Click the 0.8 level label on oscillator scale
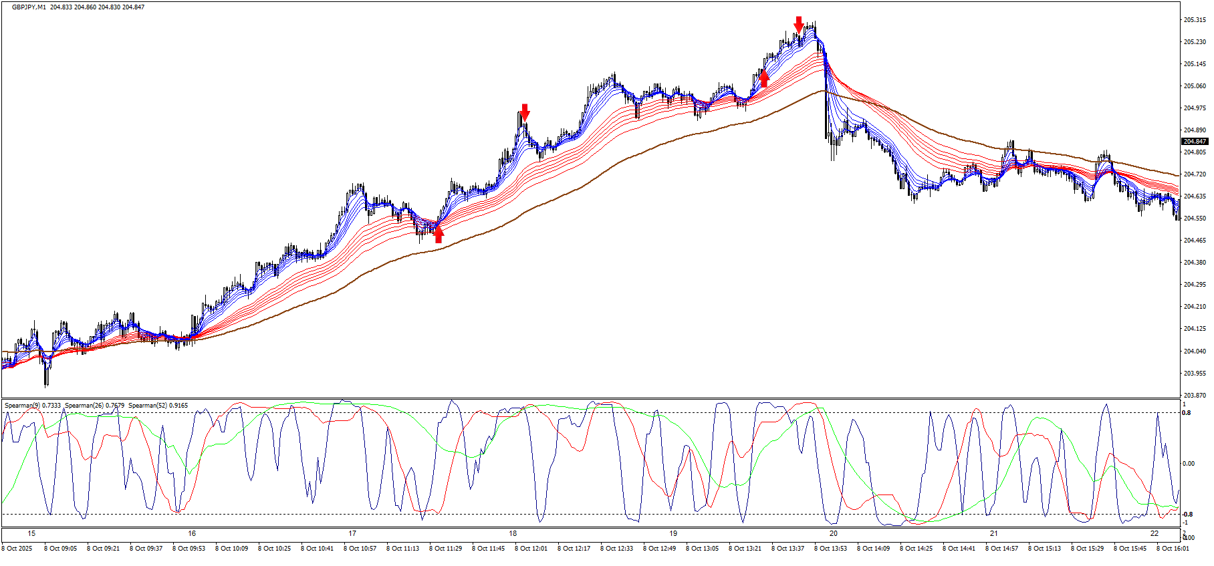 tap(1187, 413)
